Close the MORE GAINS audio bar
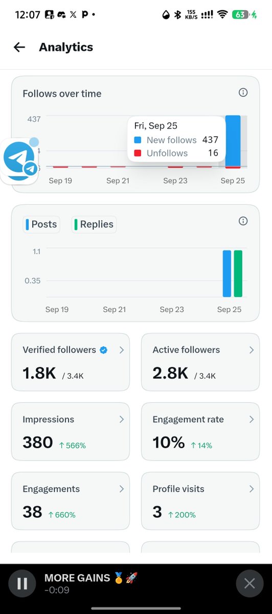Screen dimensions: 272x614 250,583
